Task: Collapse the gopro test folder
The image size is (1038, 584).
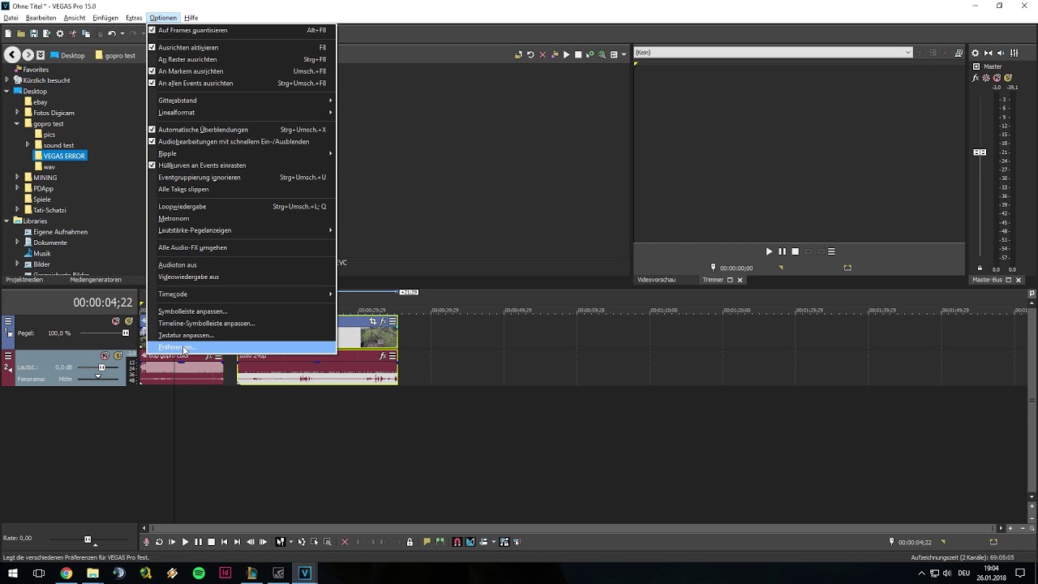Action: (17, 124)
